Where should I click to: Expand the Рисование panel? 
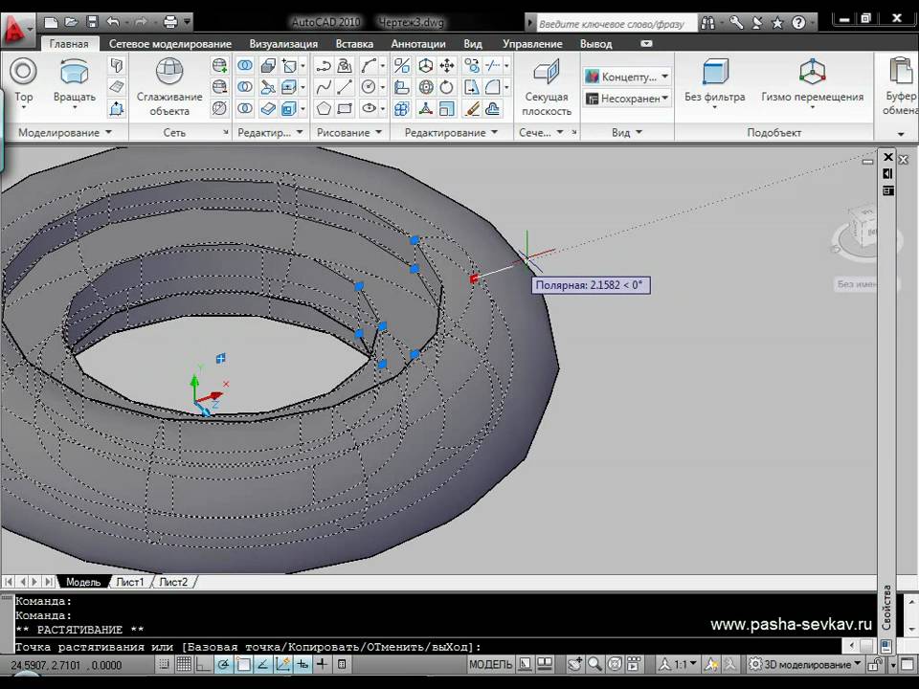tap(349, 132)
